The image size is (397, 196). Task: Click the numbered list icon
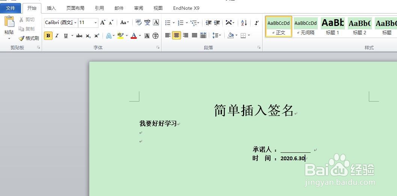pyautogui.click(x=181, y=23)
